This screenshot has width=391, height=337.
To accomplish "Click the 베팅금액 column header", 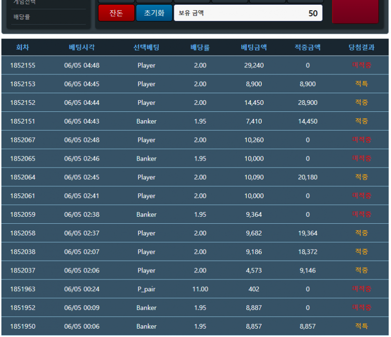I will [x=254, y=47].
